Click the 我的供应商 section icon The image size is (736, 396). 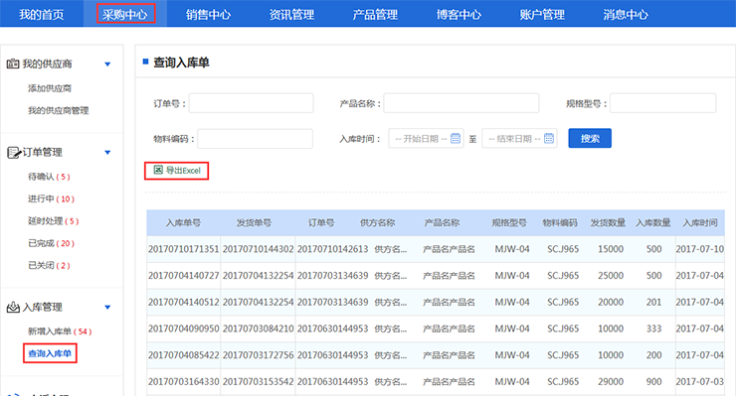13,64
